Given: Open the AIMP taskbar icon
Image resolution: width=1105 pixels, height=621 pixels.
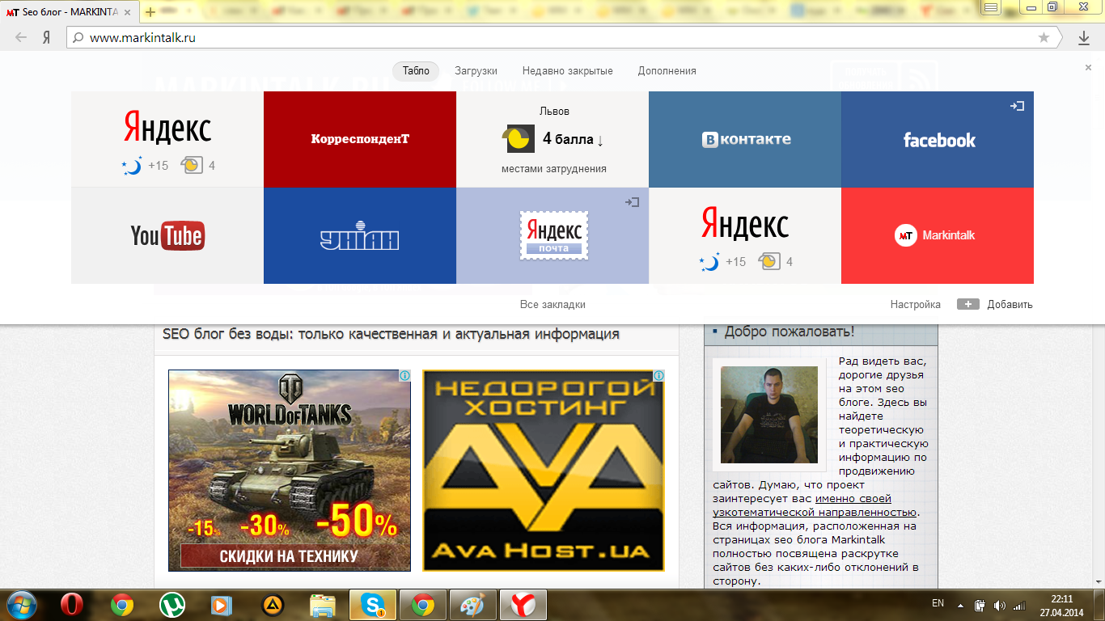Looking at the screenshot, I should [273, 605].
